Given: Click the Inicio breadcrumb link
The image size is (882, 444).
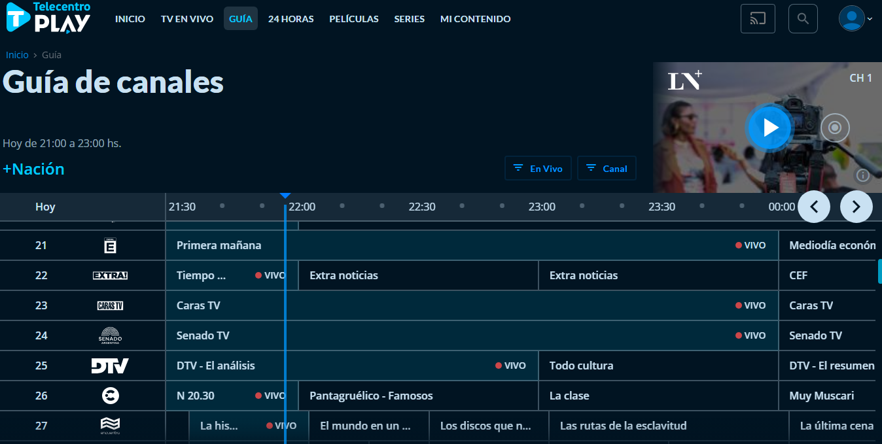Looking at the screenshot, I should pyautogui.click(x=17, y=55).
